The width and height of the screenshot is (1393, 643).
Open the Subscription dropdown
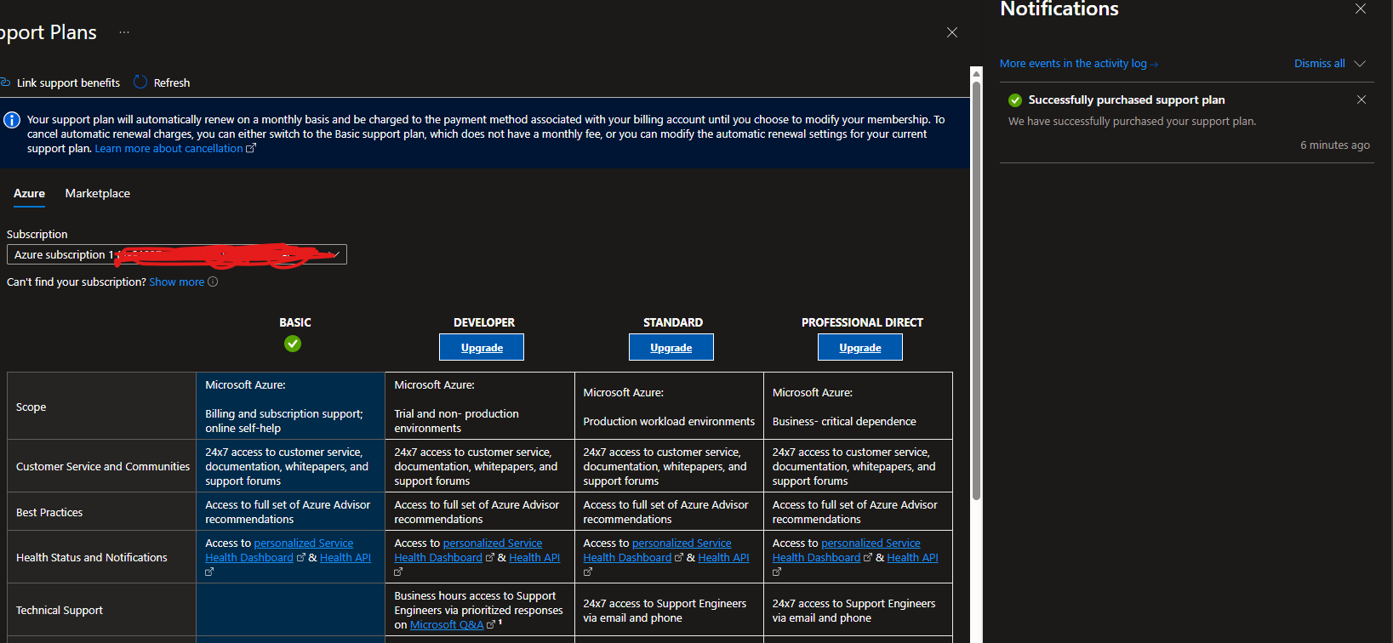coord(177,254)
